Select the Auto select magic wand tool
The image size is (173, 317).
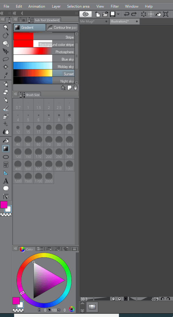6,67
